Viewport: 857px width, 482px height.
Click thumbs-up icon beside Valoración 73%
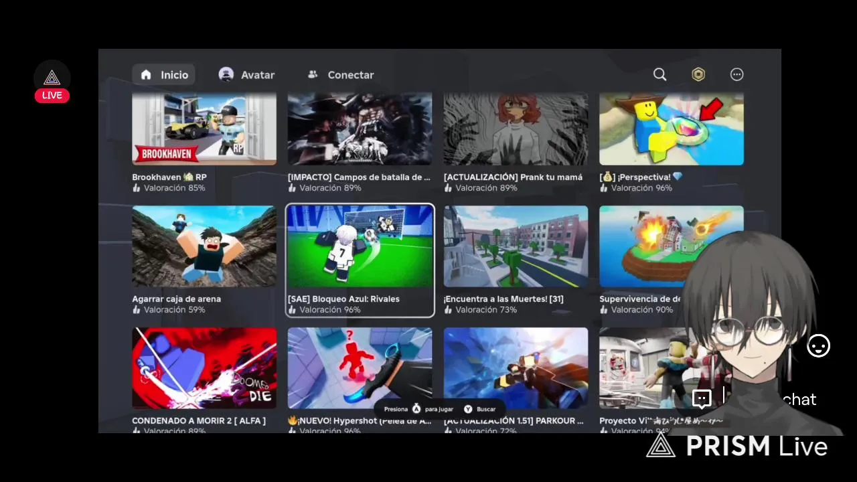click(448, 310)
